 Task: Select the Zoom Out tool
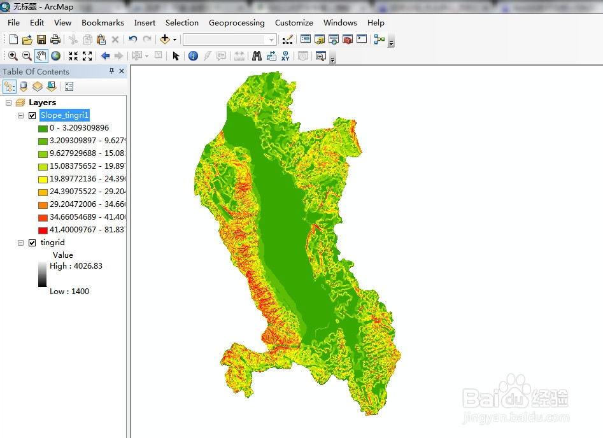[27, 56]
